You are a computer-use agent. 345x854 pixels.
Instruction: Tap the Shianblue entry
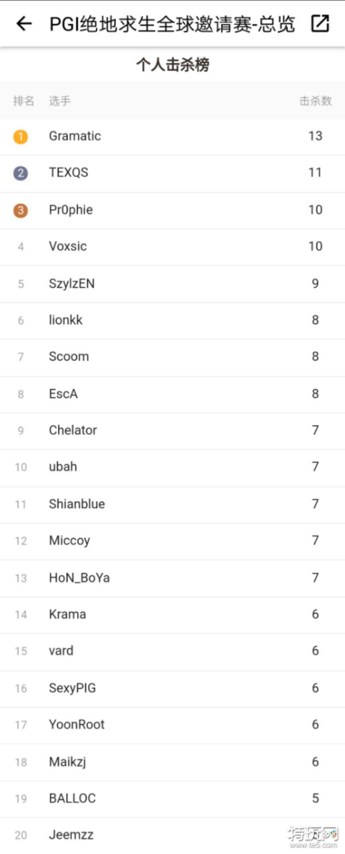click(x=77, y=504)
